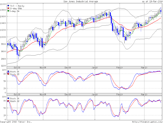Click the 9600 price axis label

pos(4,51)
